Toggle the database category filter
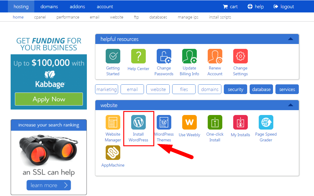314x196 pixels. (261, 90)
